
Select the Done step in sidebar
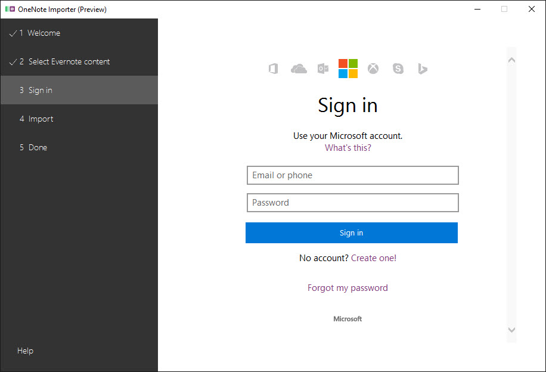click(38, 148)
